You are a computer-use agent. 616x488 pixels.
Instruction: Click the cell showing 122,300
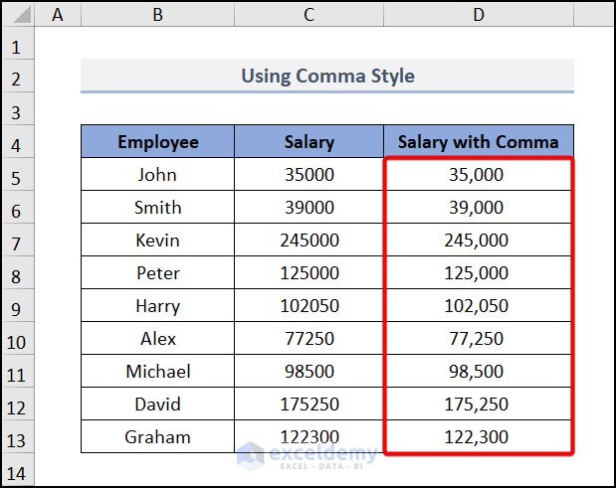pos(479,437)
